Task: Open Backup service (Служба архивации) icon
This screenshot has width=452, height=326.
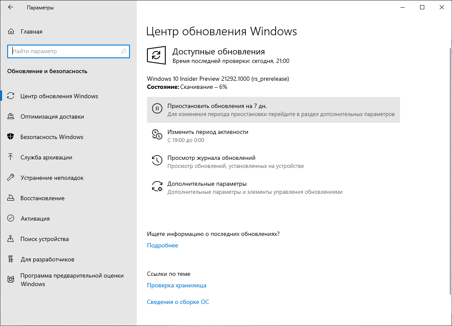Action: pyautogui.click(x=12, y=157)
